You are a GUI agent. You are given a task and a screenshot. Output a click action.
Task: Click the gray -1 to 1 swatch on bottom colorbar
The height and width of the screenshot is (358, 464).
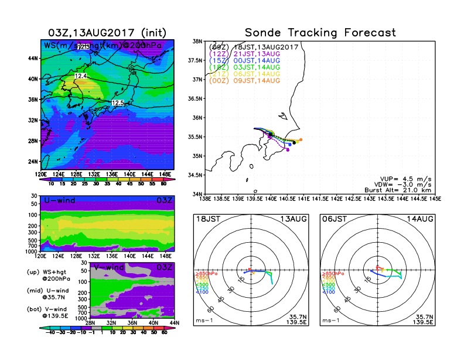click(97, 328)
